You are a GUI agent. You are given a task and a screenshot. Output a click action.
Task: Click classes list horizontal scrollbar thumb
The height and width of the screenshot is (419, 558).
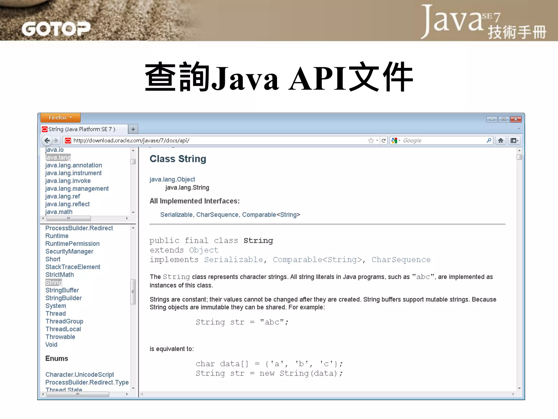(x=78, y=394)
